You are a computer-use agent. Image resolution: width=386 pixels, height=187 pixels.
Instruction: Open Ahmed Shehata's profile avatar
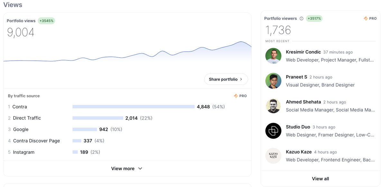273,106
